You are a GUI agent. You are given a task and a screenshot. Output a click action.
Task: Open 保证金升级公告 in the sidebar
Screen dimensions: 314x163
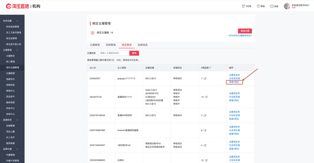[14, 44]
